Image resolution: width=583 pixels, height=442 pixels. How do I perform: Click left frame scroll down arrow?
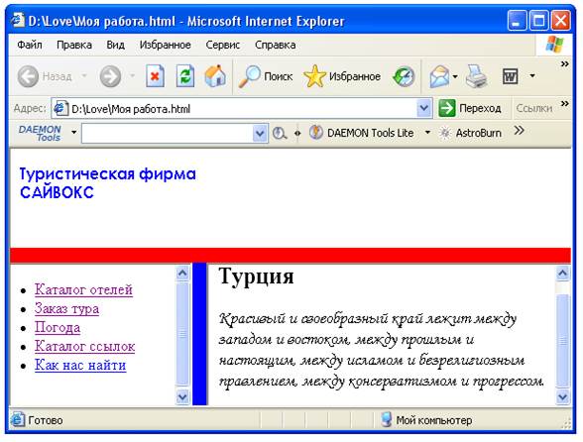point(182,396)
